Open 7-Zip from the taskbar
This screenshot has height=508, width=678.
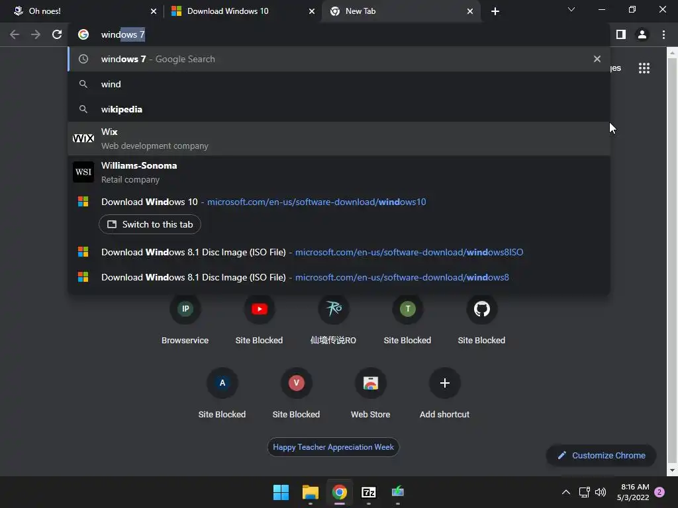[368, 492]
